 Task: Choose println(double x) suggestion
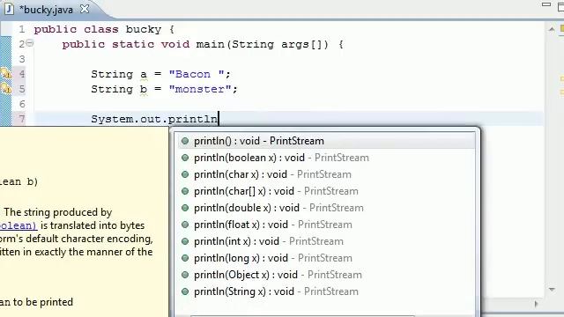click(327, 208)
